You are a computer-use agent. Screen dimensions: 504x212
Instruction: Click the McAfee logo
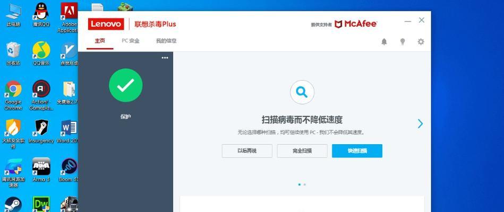tap(356, 24)
